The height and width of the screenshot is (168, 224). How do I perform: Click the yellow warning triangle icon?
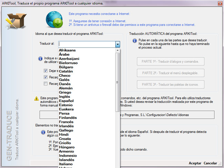[x=37, y=99]
